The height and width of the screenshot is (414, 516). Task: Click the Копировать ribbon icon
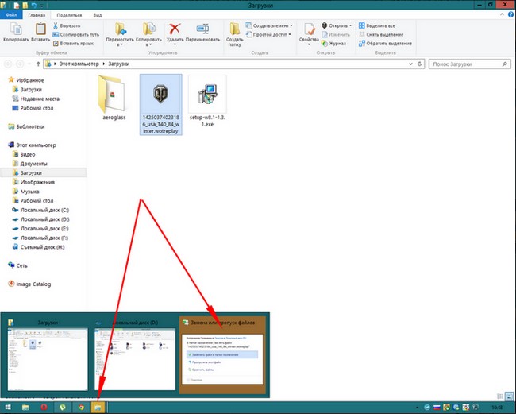[16, 31]
